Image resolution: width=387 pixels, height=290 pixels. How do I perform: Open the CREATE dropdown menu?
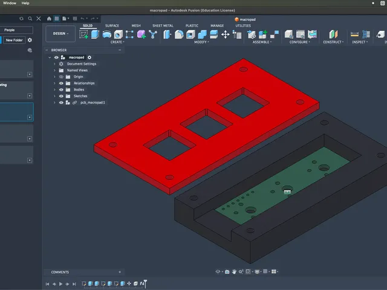pos(117,42)
